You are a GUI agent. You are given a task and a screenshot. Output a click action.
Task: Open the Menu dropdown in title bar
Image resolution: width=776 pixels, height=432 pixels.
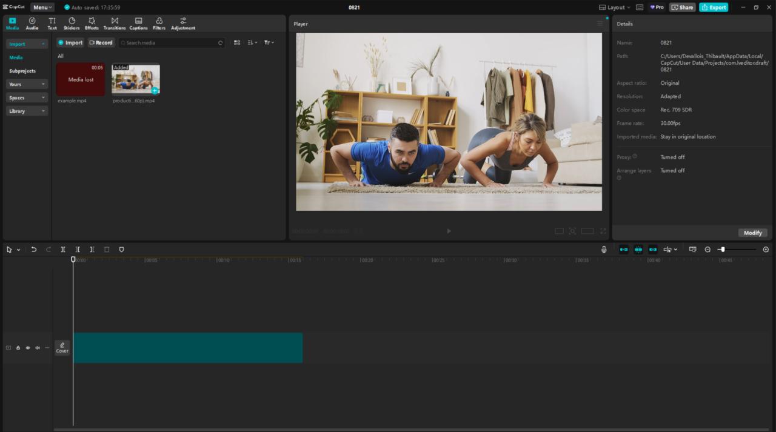click(42, 7)
